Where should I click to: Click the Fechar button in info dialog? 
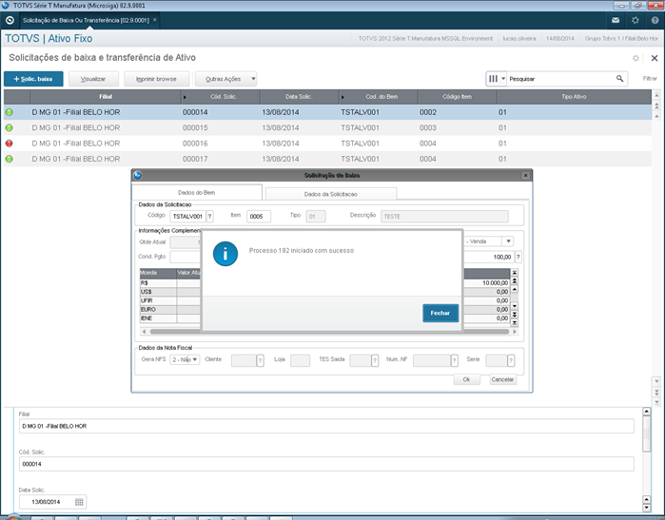(440, 313)
